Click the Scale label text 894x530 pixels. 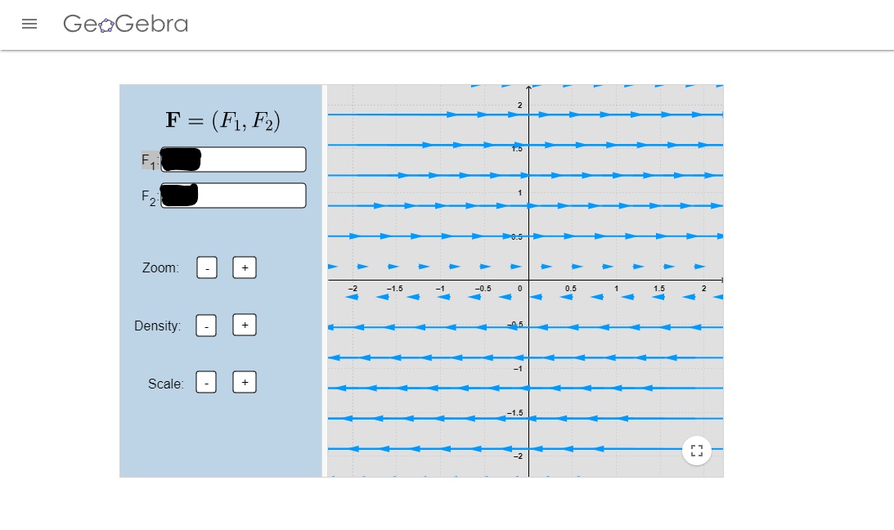click(166, 384)
